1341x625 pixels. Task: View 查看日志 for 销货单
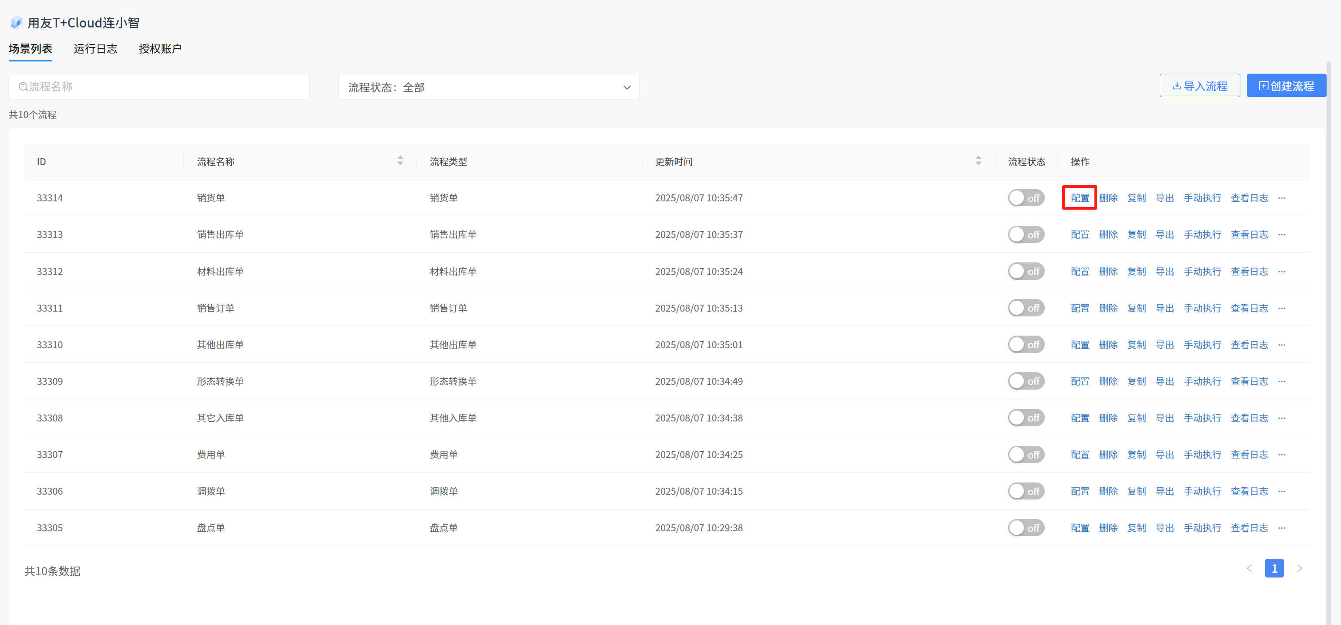1249,198
